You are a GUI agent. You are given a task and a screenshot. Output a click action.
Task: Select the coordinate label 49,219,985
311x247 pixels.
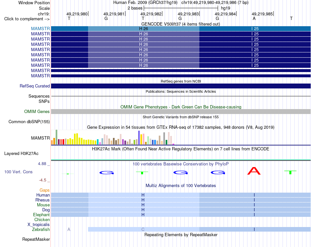coord(262,14)
